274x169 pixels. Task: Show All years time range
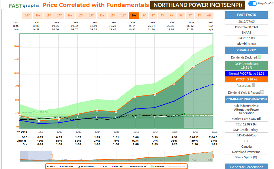[209, 16]
